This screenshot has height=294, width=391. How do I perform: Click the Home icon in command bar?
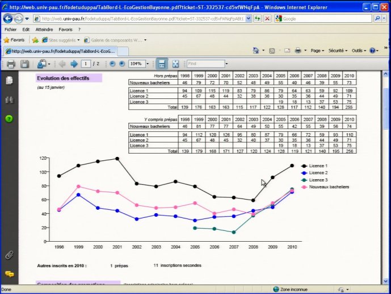pyautogui.click(x=256, y=51)
